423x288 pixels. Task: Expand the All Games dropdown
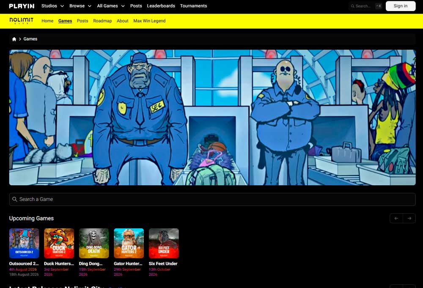pyautogui.click(x=111, y=6)
